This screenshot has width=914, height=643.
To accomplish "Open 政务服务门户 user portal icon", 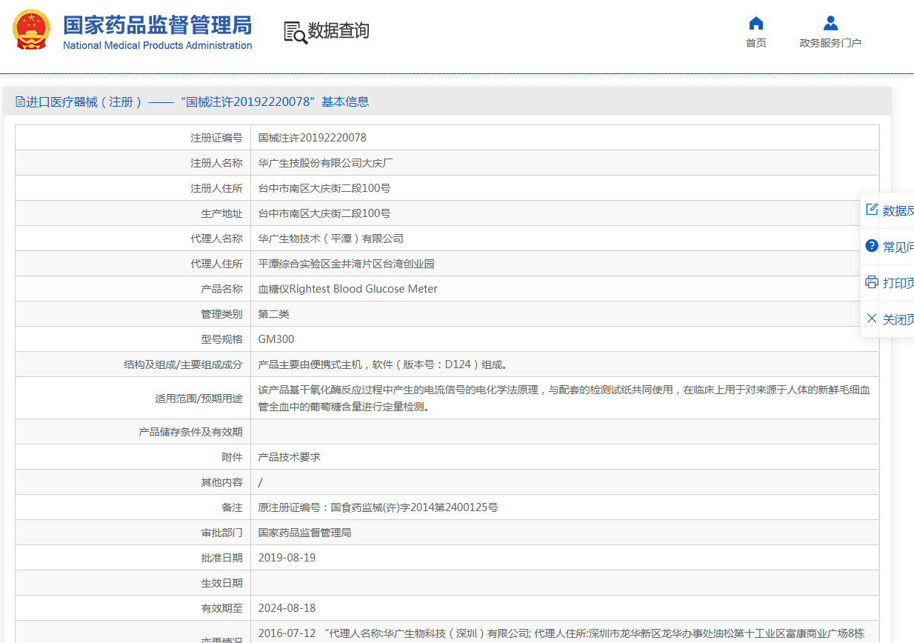I will [830, 23].
